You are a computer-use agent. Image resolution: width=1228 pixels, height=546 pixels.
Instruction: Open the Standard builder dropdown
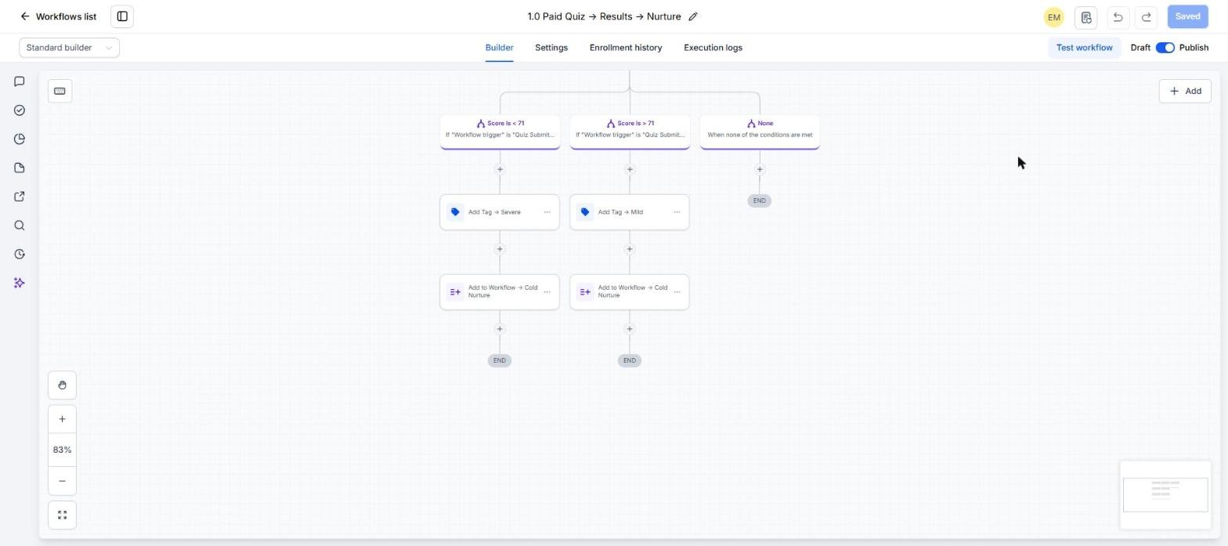[69, 48]
